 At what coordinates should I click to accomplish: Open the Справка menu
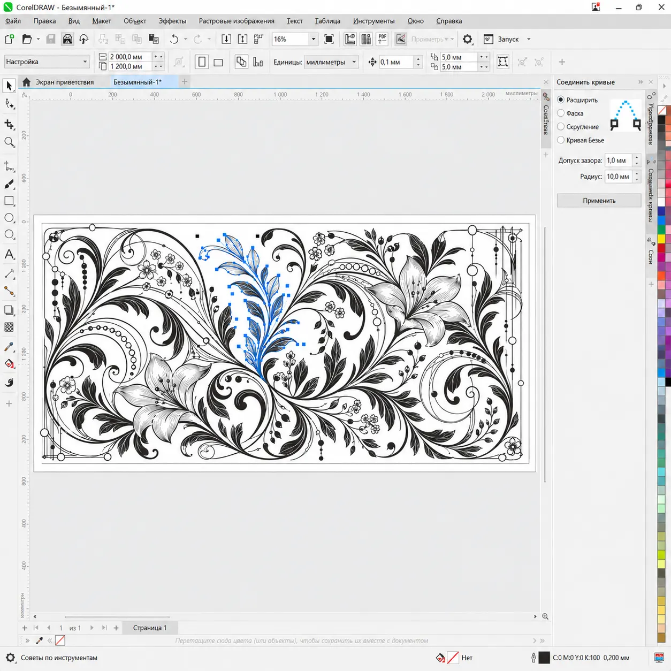(x=449, y=21)
